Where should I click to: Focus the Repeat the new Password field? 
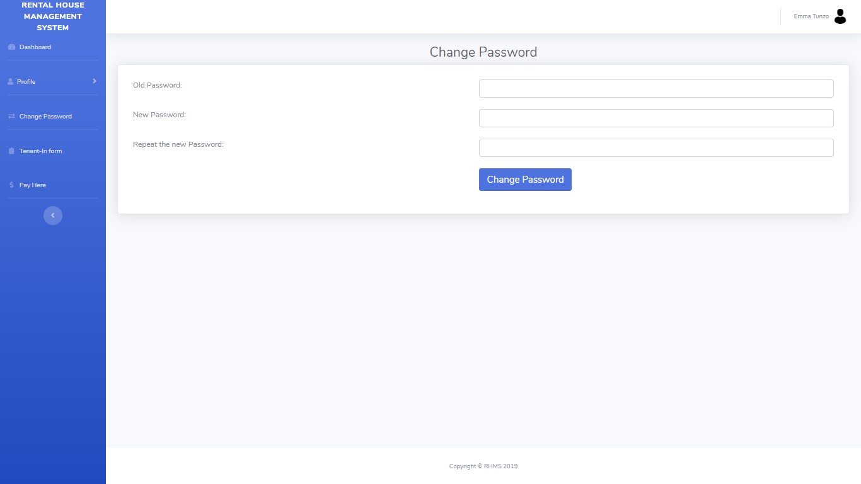[x=656, y=148]
